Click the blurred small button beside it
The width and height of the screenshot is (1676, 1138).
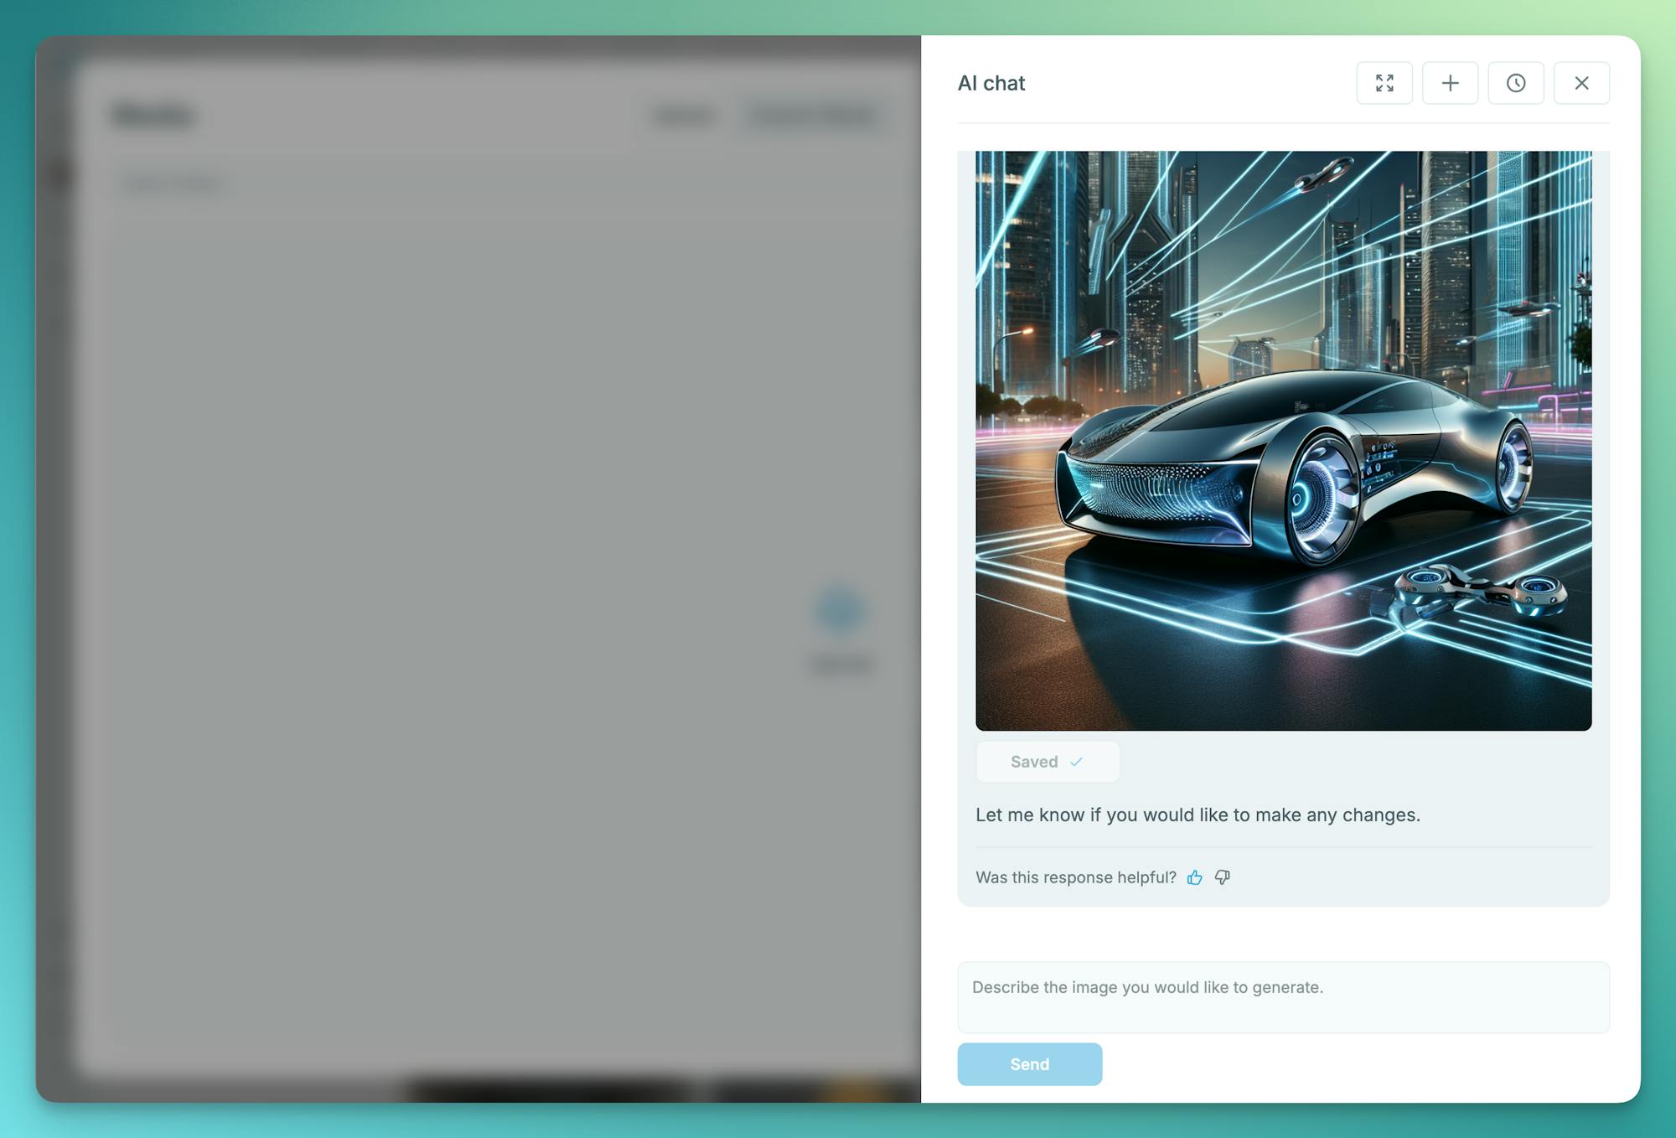683,116
